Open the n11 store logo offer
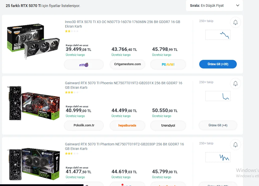The width and height of the screenshot is (259, 186). [84, 65]
